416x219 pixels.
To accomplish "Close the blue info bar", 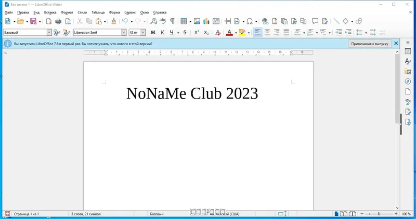I will (x=396, y=44).
